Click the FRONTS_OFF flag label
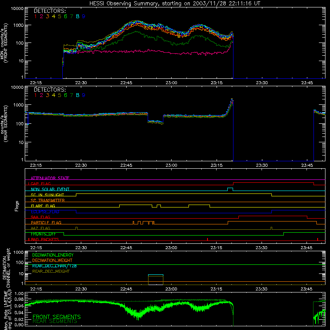 tap(43, 234)
